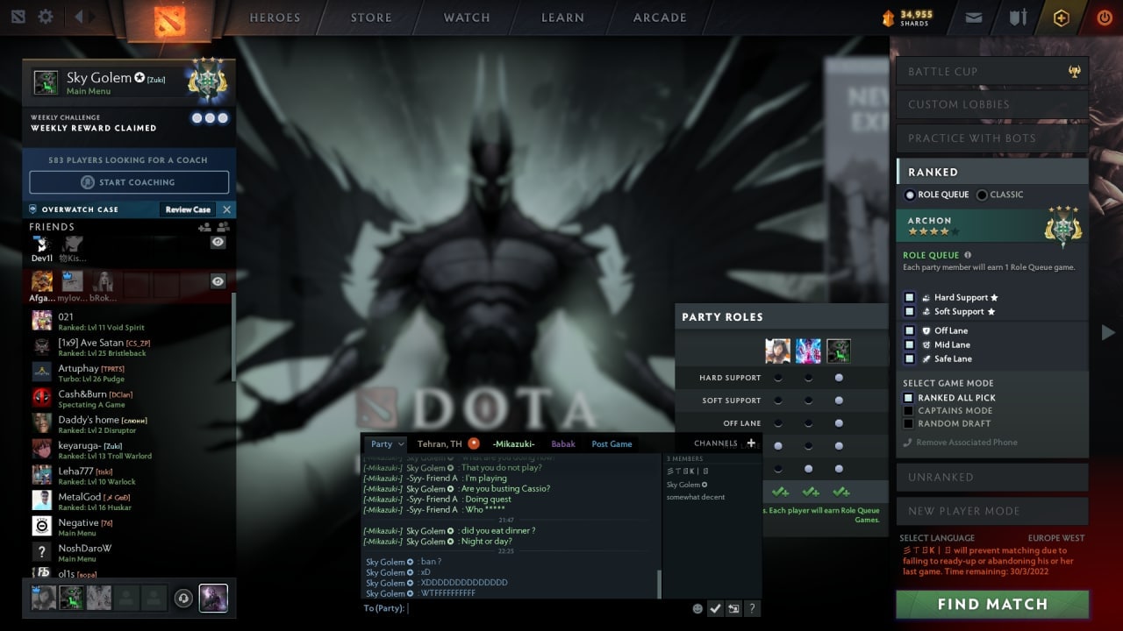Expand the New Player Mode section
Screen dimensions: 1123x631
coord(992,511)
